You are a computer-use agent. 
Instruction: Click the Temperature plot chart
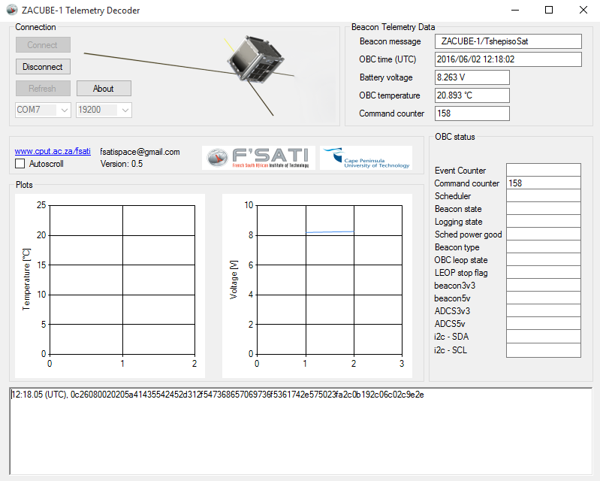(x=110, y=286)
